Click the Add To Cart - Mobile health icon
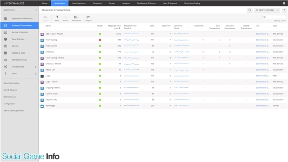 pyautogui.click(x=100, y=34)
